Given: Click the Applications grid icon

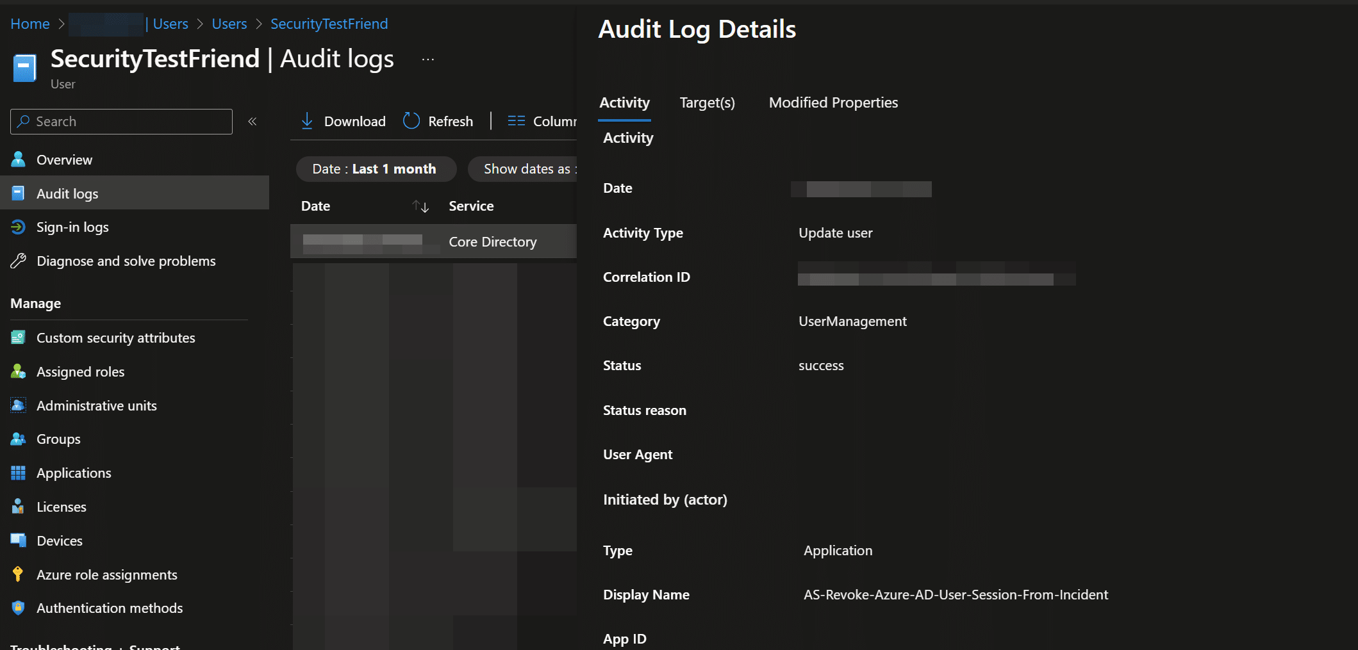Looking at the screenshot, I should 19,473.
